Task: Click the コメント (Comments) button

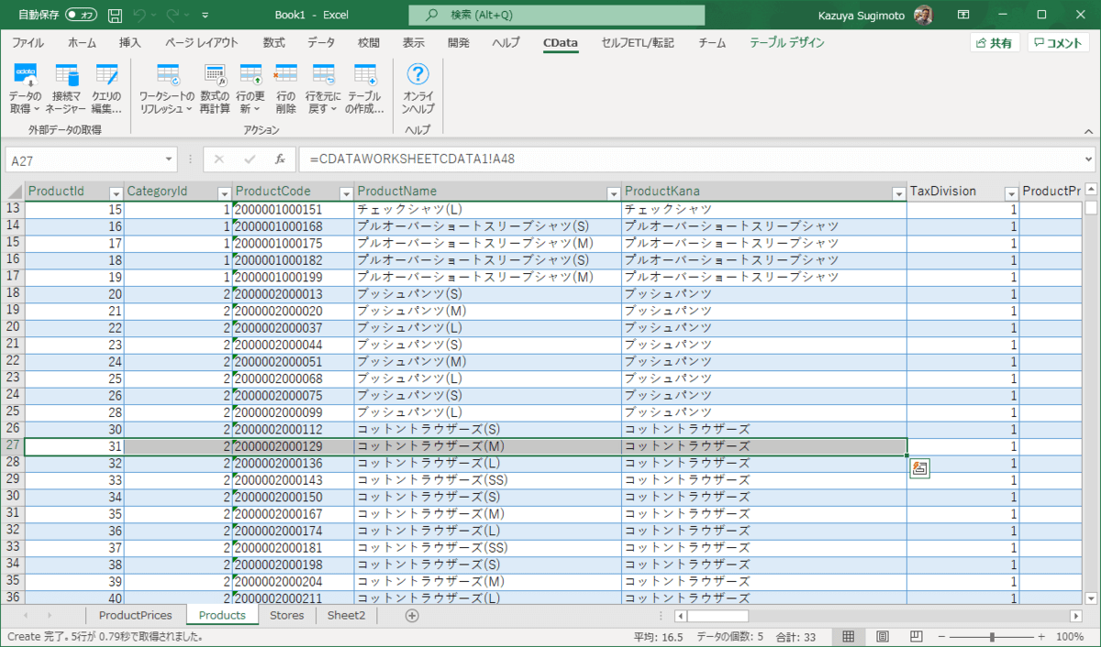Action: pyautogui.click(x=1058, y=43)
